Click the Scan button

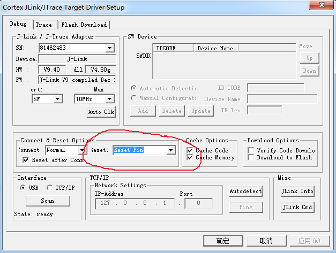(48, 201)
